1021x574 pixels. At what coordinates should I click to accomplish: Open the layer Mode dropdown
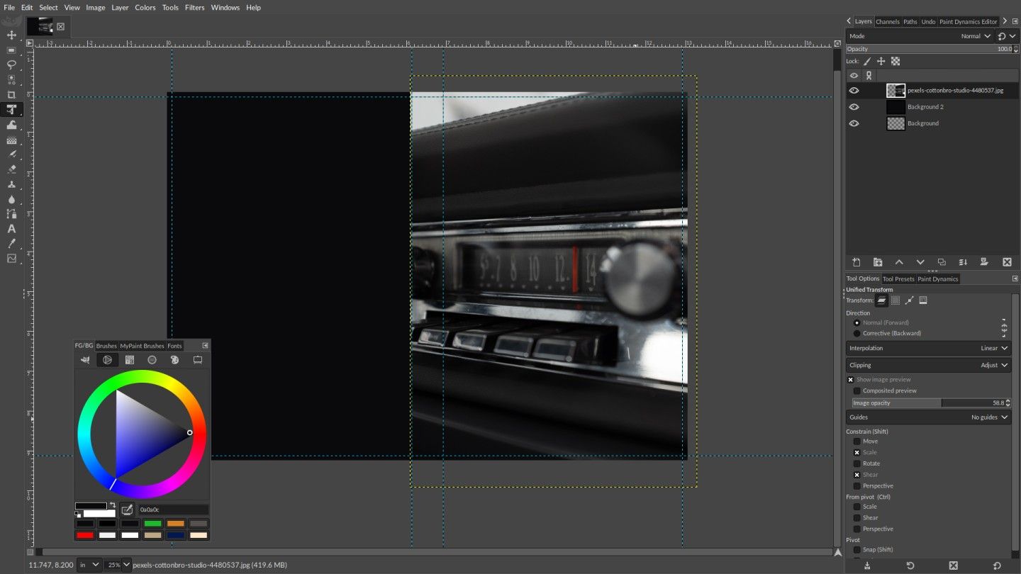click(x=976, y=36)
